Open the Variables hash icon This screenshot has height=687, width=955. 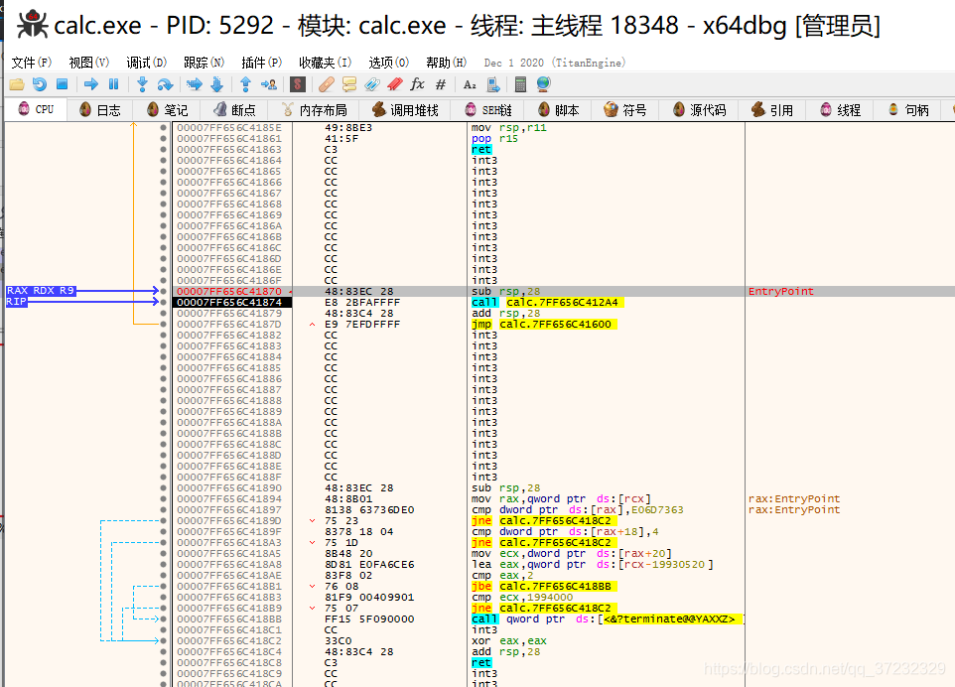pos(441,84)
